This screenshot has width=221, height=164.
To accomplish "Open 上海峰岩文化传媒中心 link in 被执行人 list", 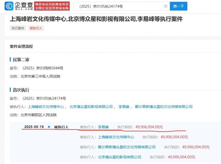I will pos(46,107).
